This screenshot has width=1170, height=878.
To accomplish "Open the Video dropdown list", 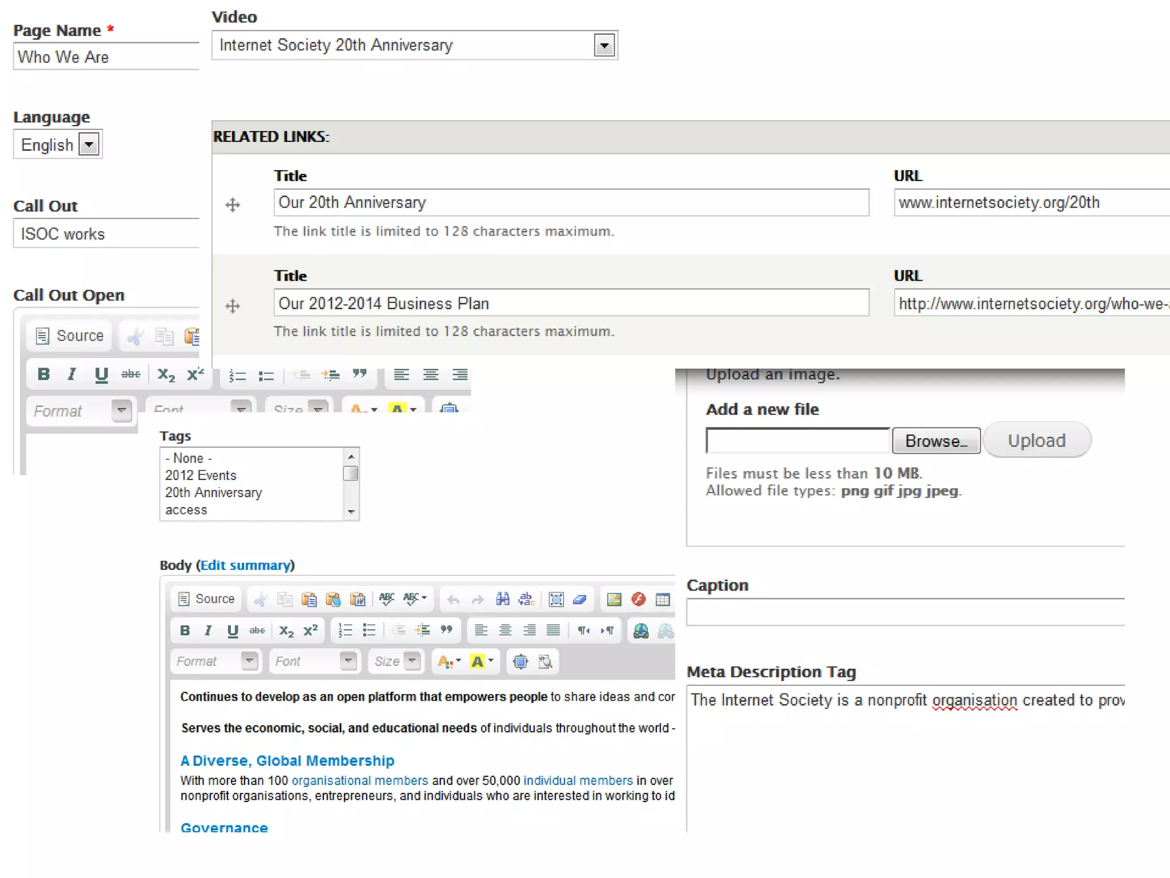I will click(x=604, y=45).
